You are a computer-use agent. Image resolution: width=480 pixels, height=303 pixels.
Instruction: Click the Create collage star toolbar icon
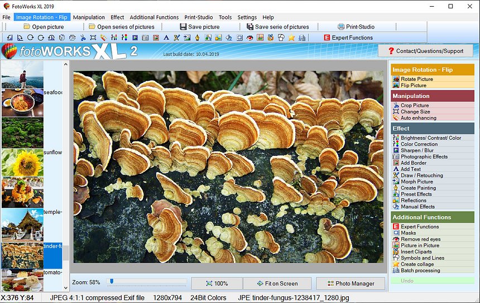click(x=291, y=37)
